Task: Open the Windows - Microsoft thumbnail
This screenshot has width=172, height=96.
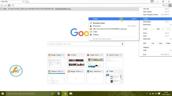Action: pos(56,77)
